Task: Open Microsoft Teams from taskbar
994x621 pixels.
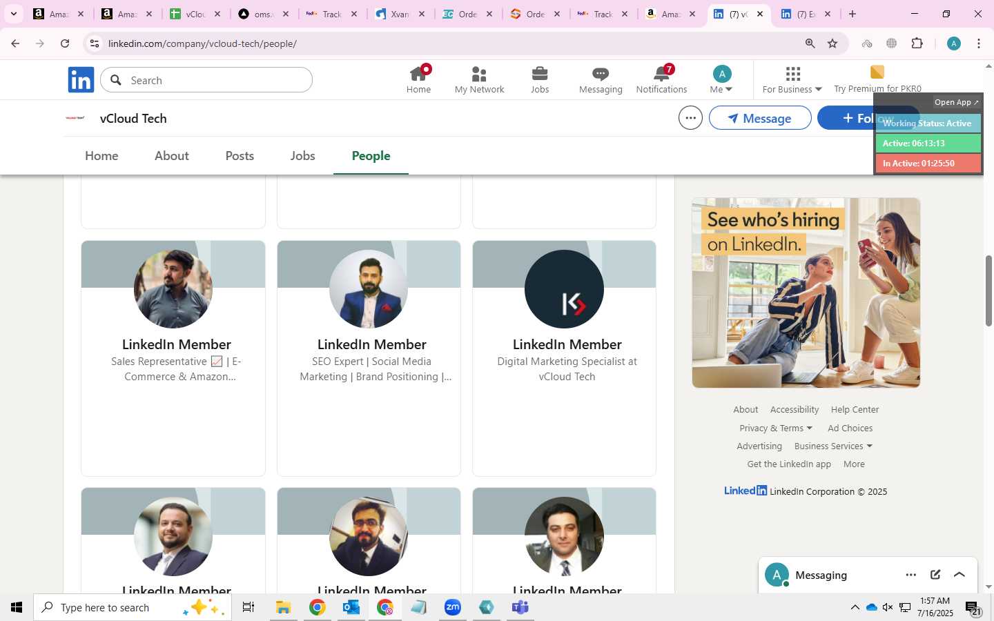Action: pos(520,607)
